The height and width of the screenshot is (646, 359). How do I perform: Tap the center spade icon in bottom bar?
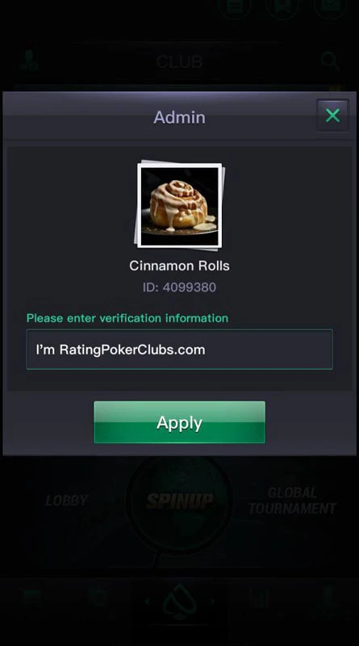pyautogui.click(x=179, y=602)
